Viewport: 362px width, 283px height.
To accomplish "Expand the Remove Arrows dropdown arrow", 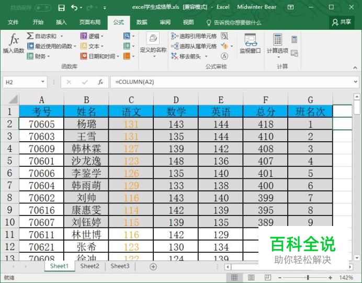I will point(206,56).
